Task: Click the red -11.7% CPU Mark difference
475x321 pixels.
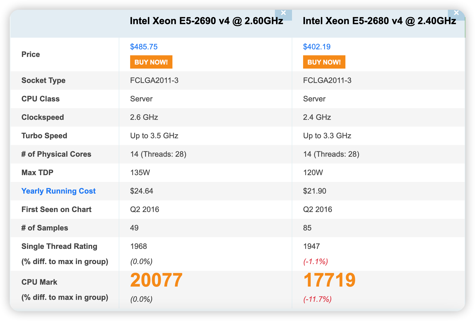Action: coord(317,299)
